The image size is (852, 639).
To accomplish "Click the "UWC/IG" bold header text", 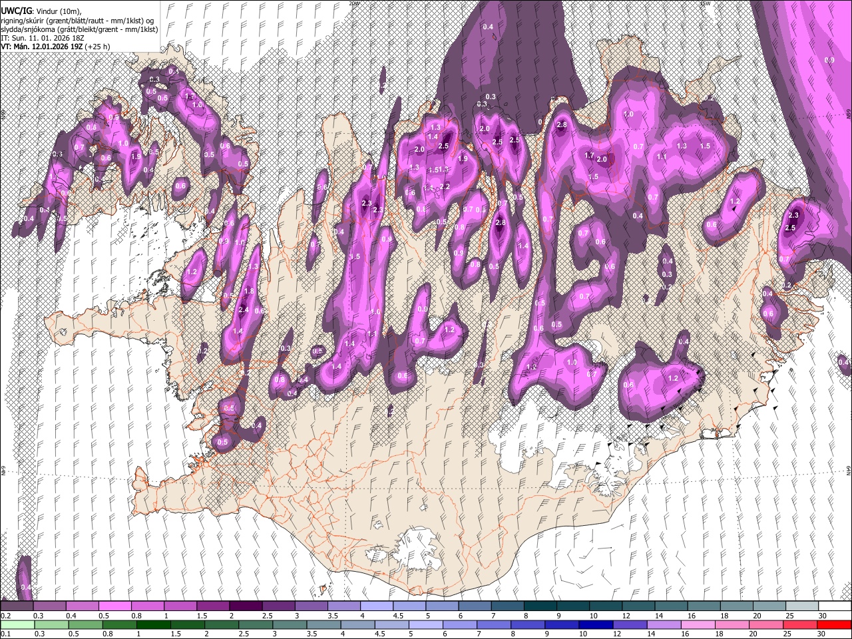I will (16, 10).
